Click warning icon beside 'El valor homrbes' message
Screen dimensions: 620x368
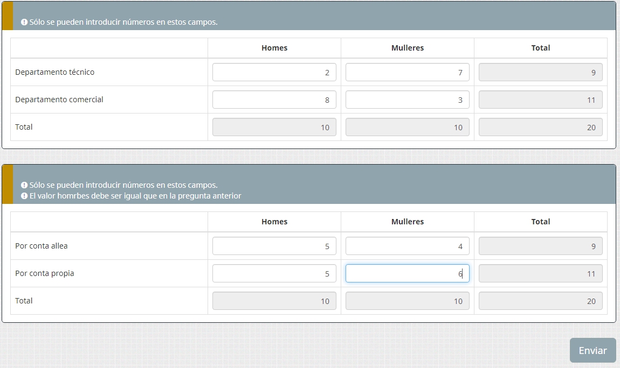(24, 196)
